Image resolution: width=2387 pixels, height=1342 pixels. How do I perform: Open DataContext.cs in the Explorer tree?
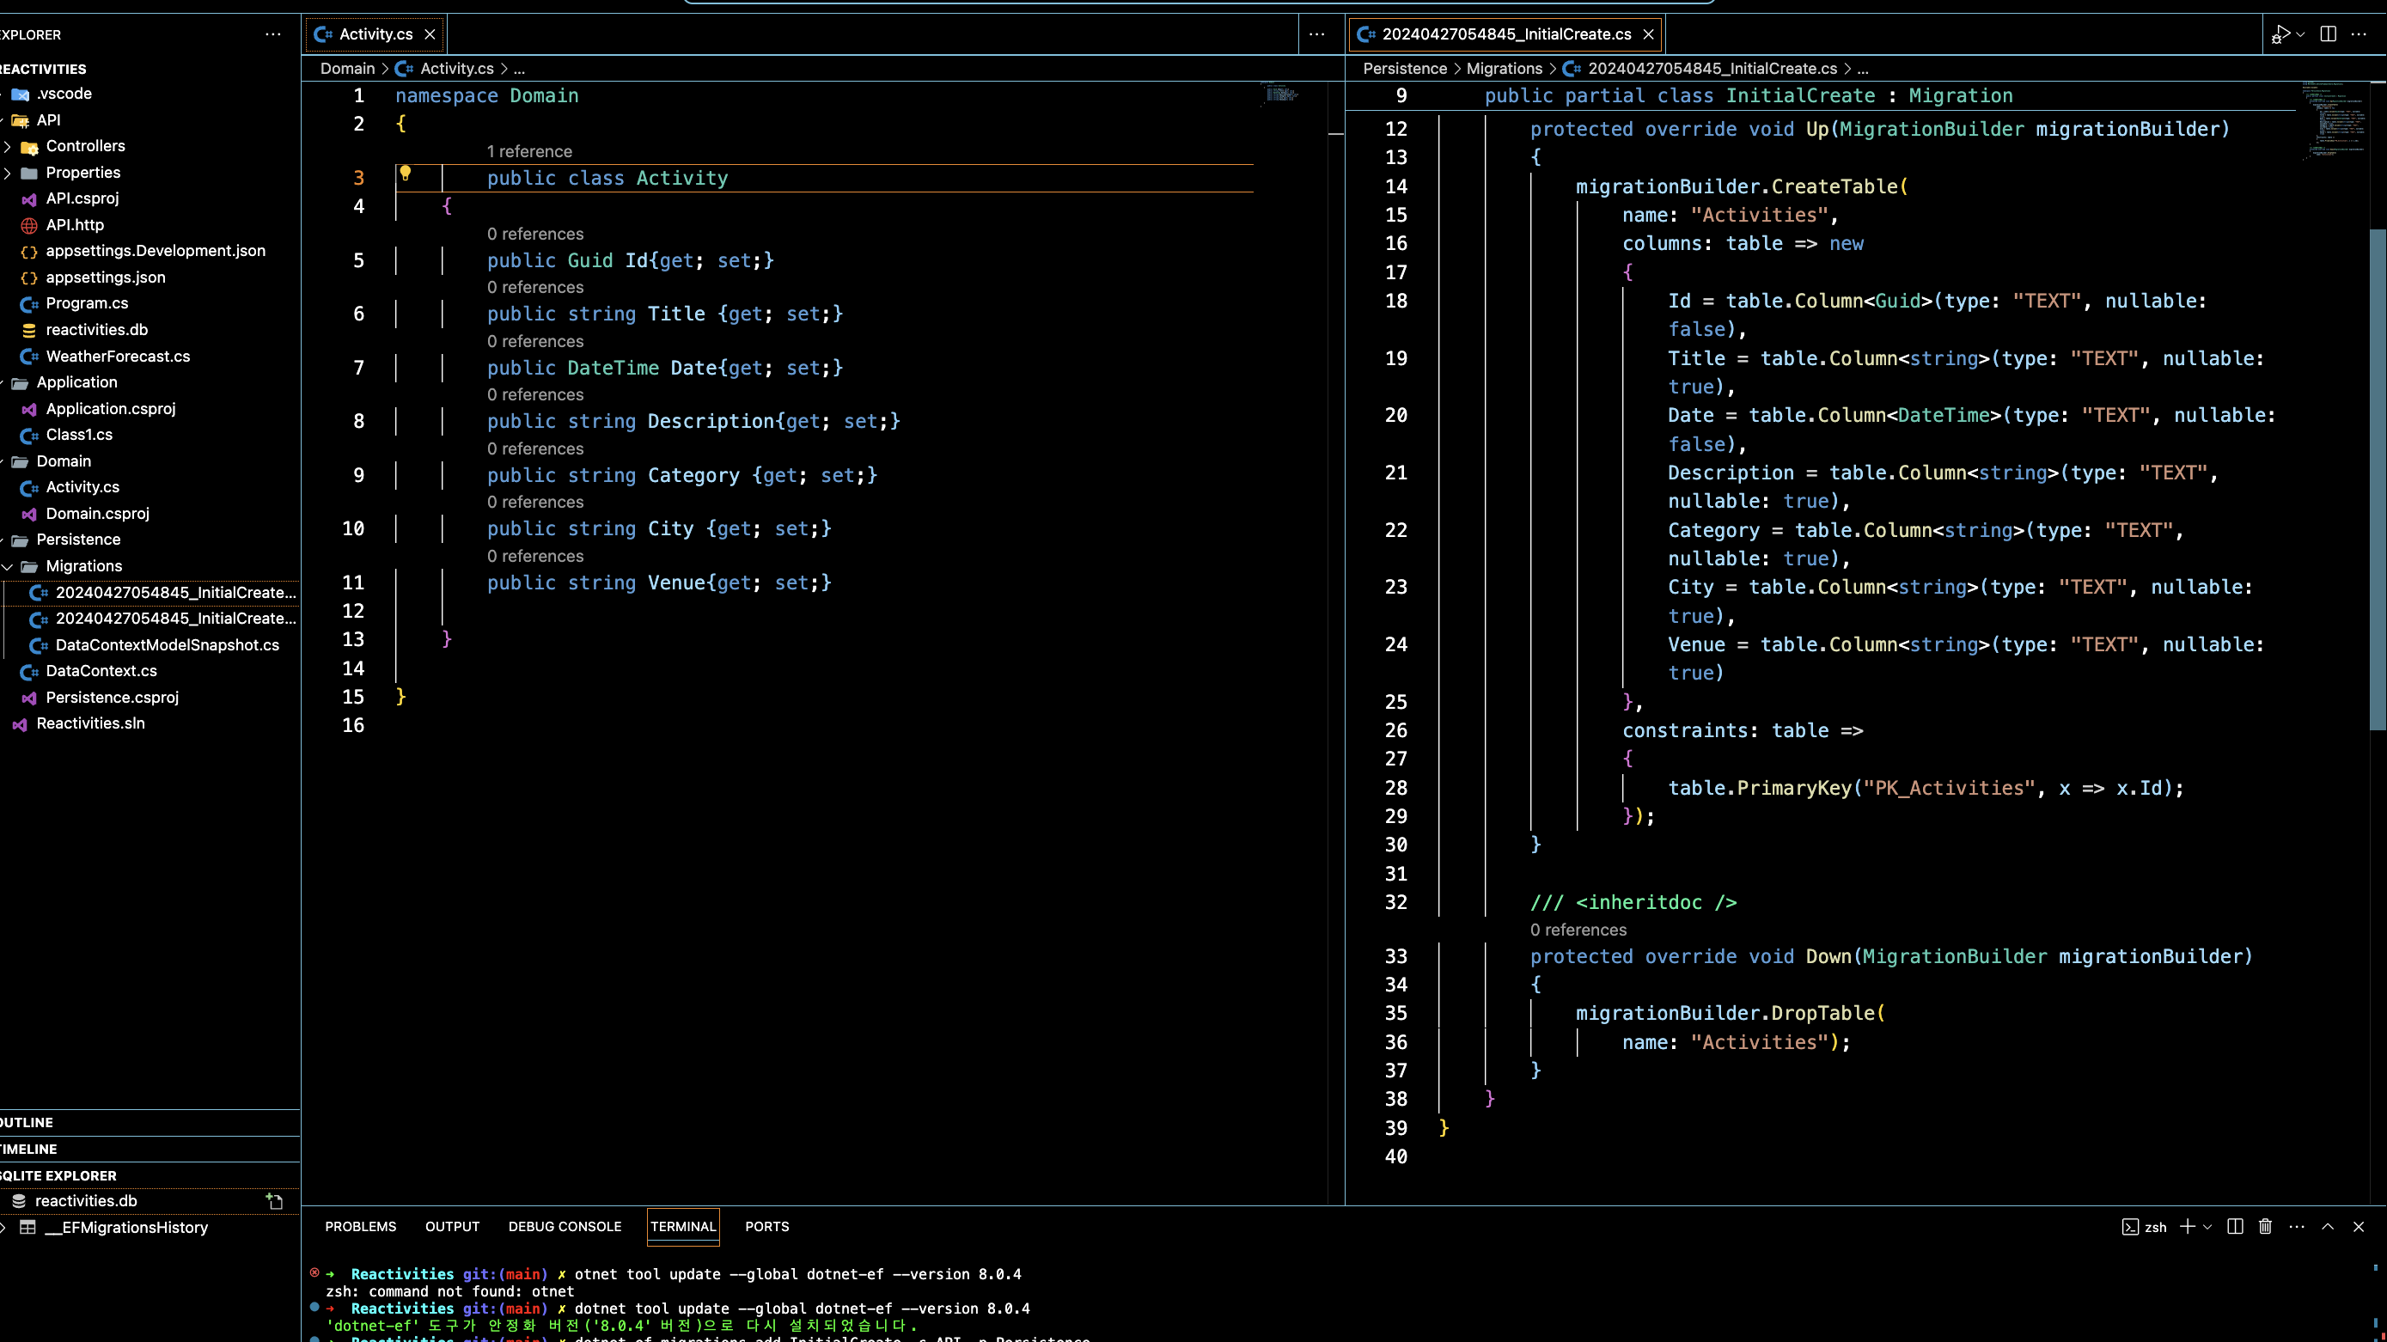click(101, 671)
